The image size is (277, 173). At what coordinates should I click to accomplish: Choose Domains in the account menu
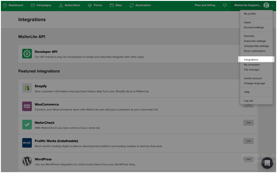tap(249, 36)
